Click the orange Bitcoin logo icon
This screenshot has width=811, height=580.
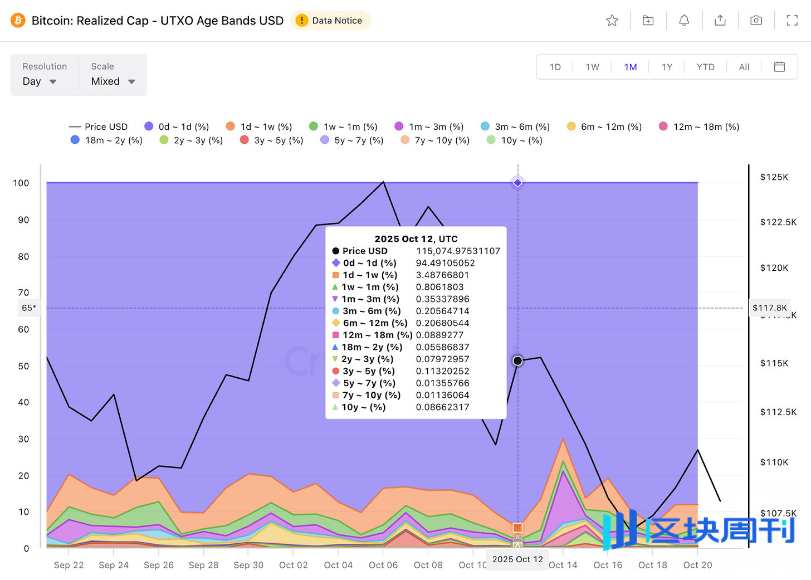[x=18, y=21]
